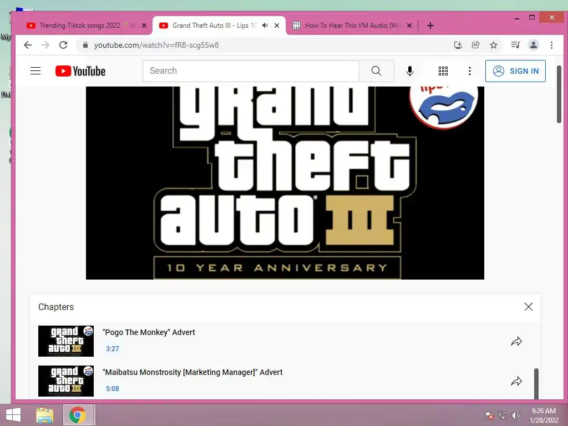The image size is (568, 426).
Task: Share this page from address bar
Action: click(x=475, y=45)
